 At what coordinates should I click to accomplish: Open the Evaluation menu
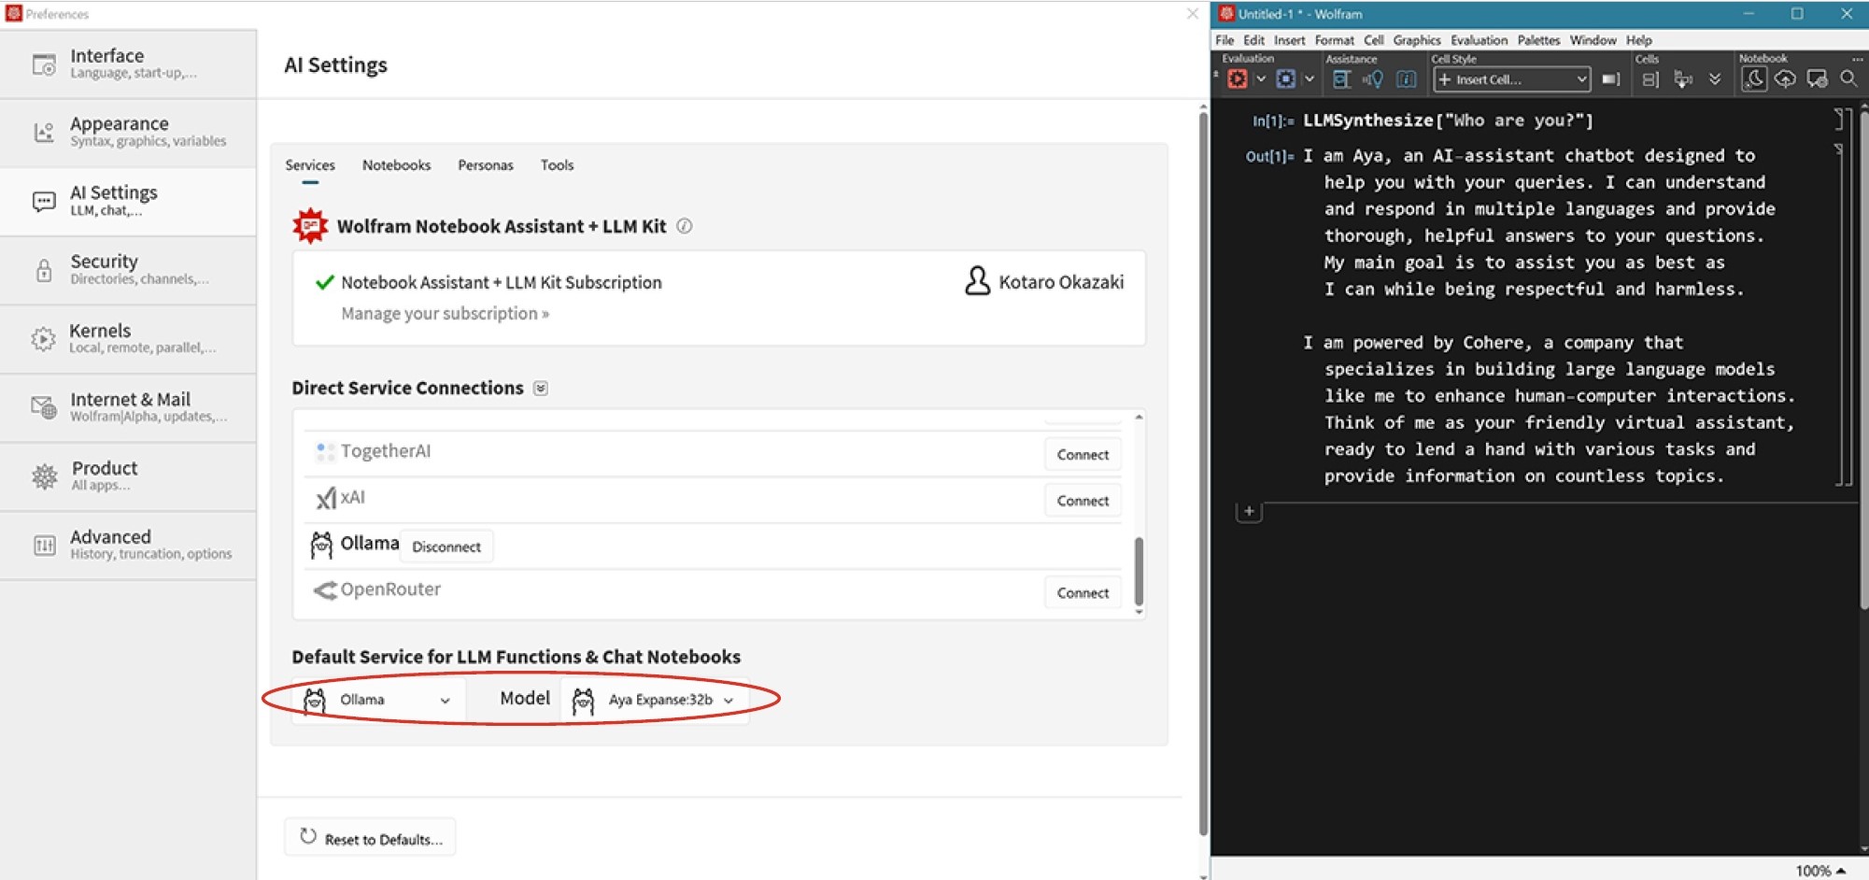(1479, 40)
